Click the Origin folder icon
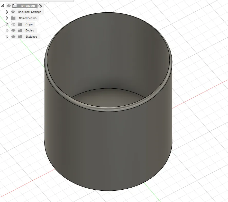Viewport: 228px width, 202px height. click(20, 24)
